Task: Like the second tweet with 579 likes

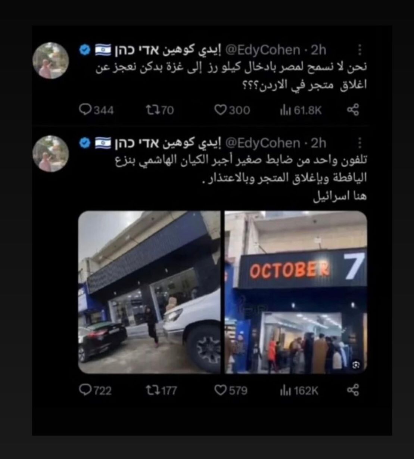Action: point(231,390)
